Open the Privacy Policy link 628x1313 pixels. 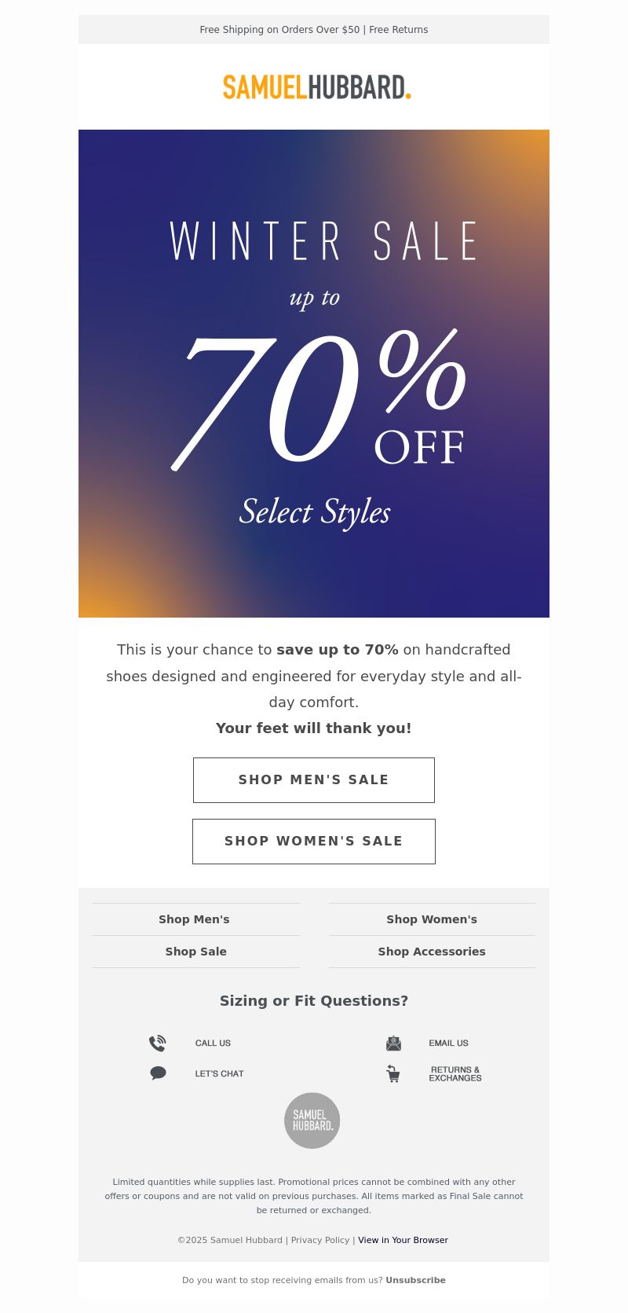pos(320,1240)
